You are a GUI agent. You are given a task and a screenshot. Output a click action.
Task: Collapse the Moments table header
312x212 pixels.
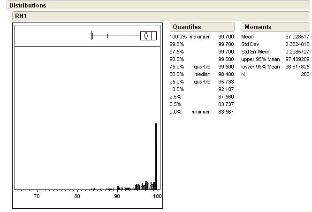tap(258, 27)
